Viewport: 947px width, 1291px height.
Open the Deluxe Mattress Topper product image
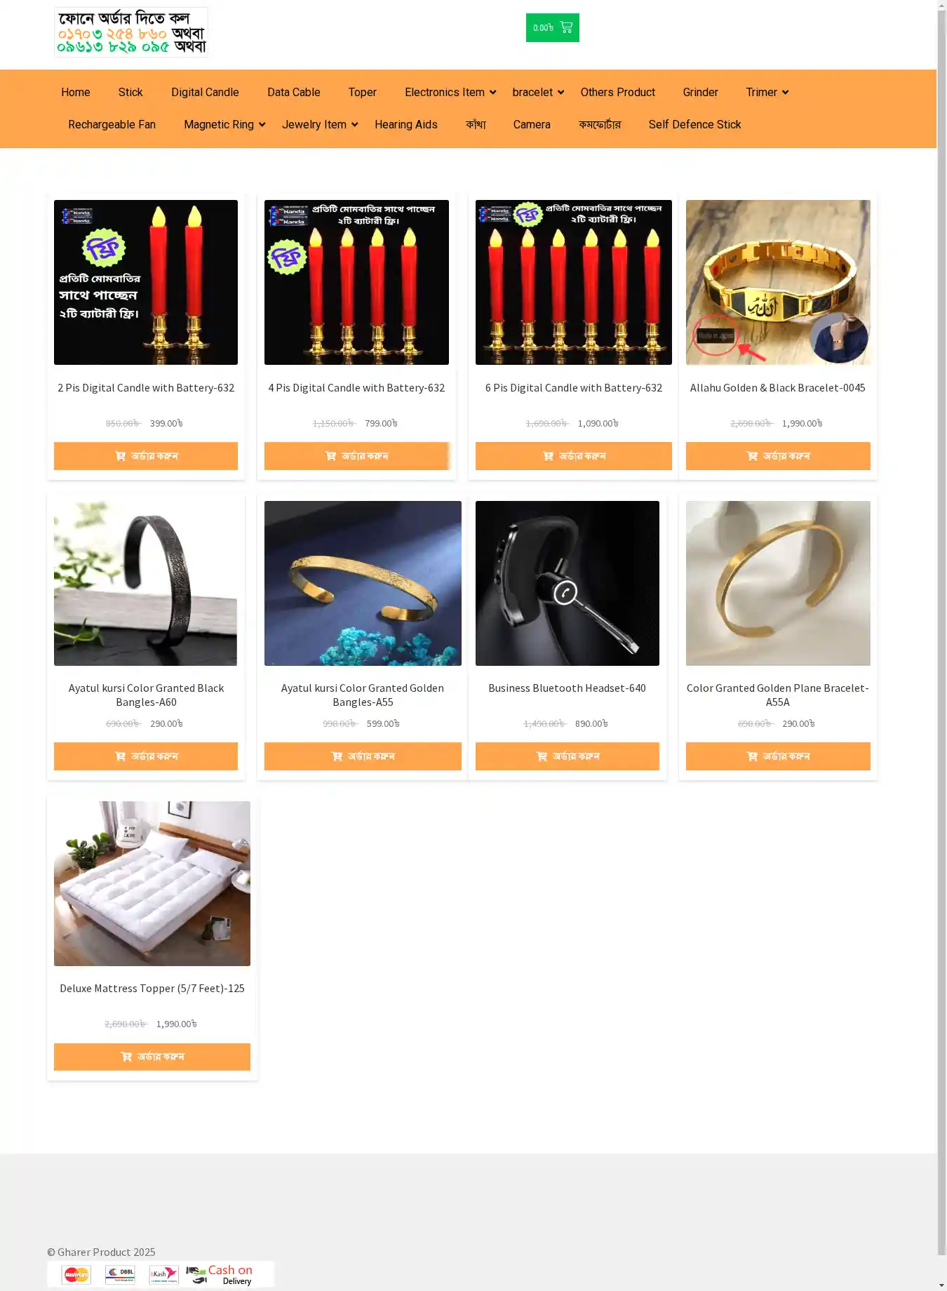(152, 884)
